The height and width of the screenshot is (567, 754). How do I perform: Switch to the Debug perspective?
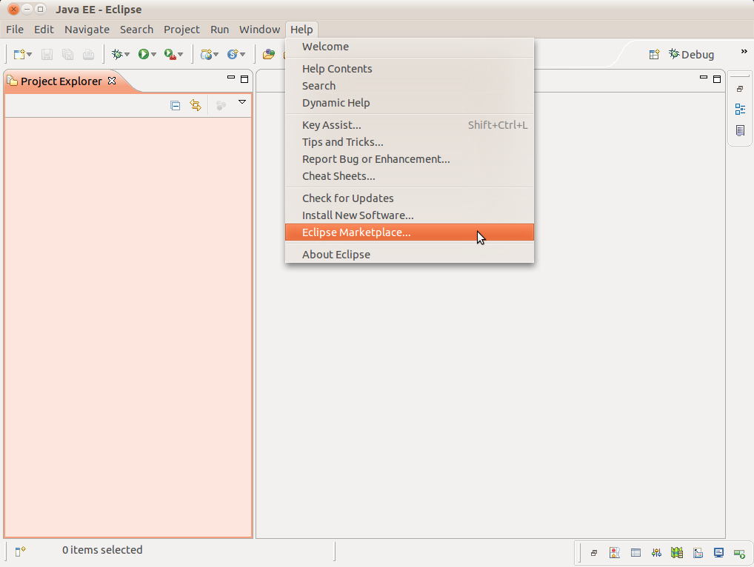click(x=692, y=54)
